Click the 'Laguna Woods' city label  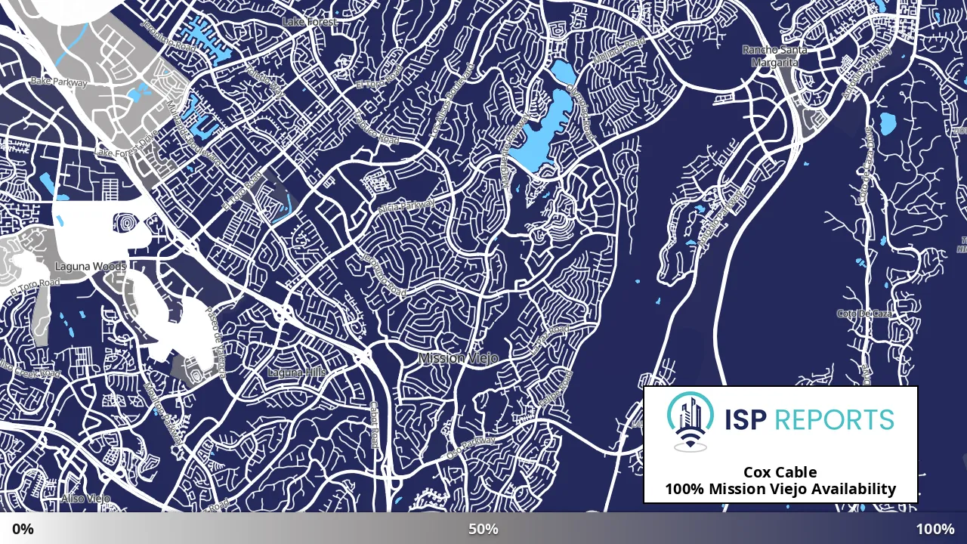pos(91,266)
